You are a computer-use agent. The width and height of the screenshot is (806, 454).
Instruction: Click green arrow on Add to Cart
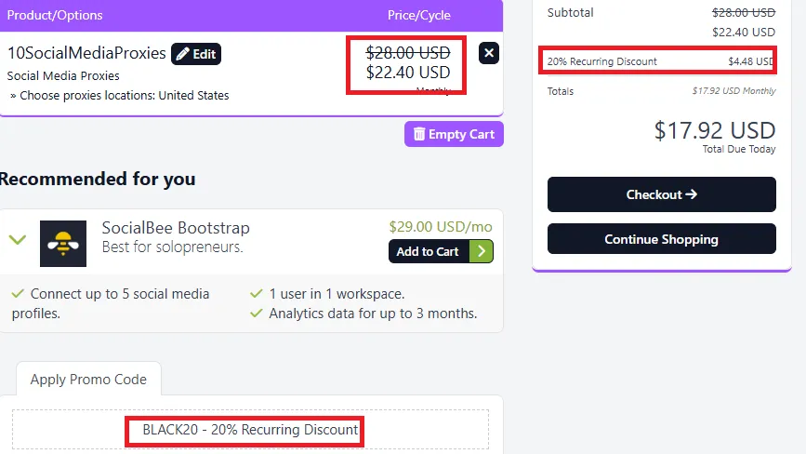(x=482, y=251)
